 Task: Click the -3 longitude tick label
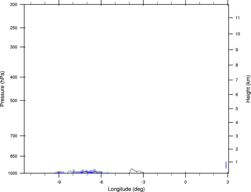[143, 182]
